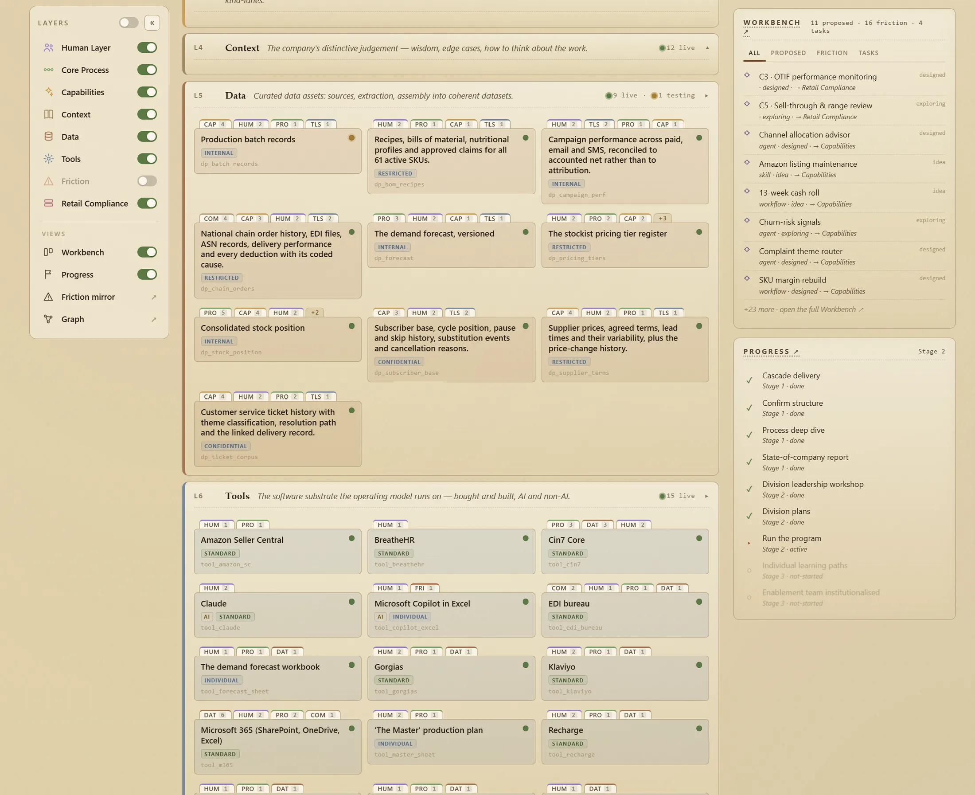Click FRI 1 tag on Microsoft Copilot card
This screenshot has height=795, width=975.
pyautogui.click(x=425, y=588)
